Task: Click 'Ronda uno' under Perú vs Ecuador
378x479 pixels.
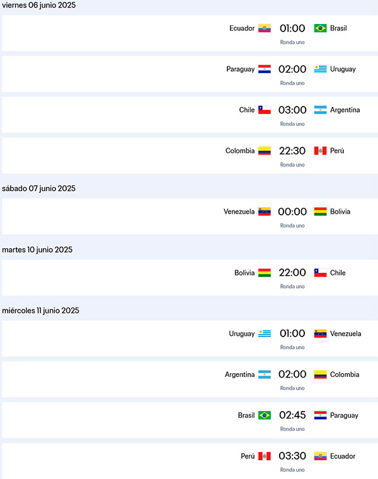Action: coord(292,470)
